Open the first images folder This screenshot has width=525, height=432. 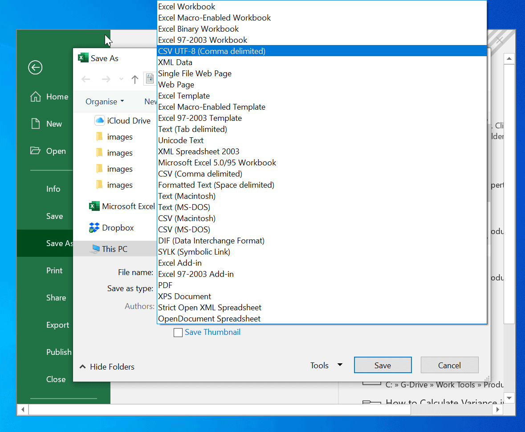coord(119,136)
